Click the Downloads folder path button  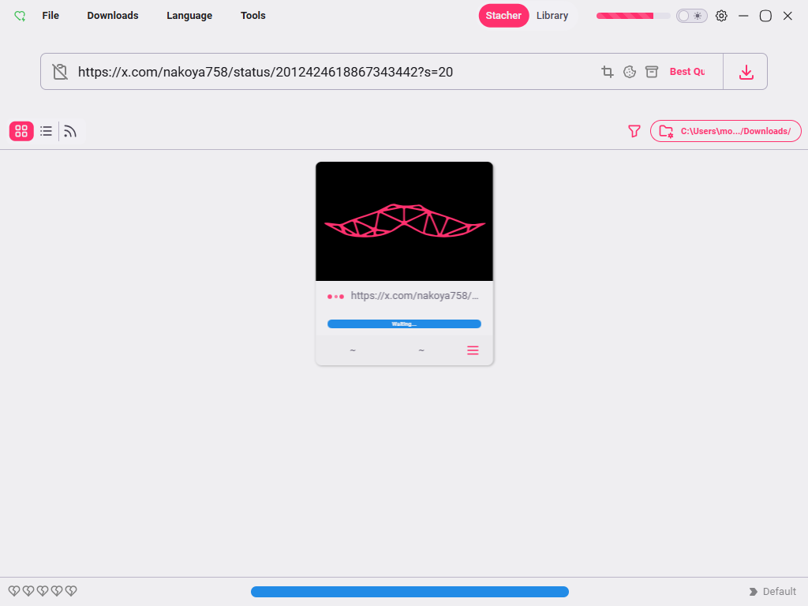point(726,131)
